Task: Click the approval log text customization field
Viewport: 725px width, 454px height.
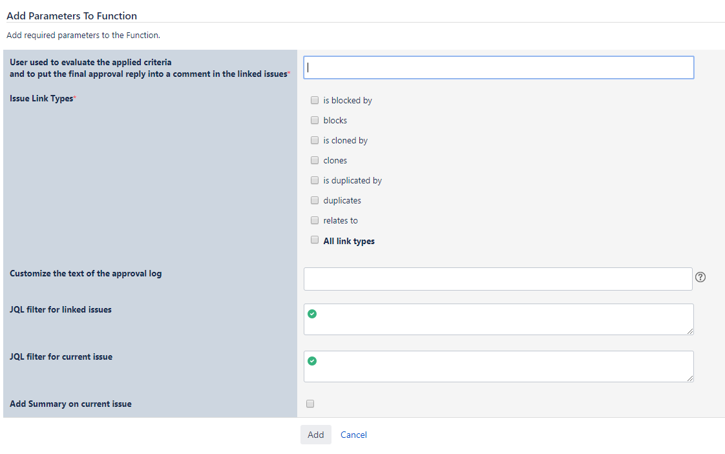Action: pos(498,279)
